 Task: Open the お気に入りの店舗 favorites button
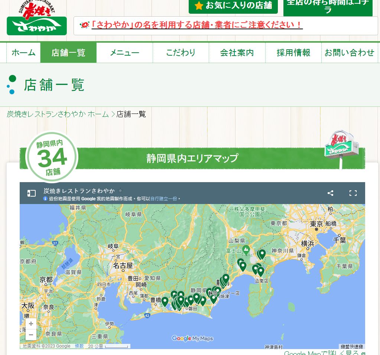(233, 6)
